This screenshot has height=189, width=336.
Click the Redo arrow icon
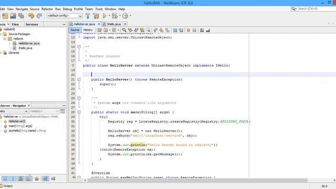point(39,16)
